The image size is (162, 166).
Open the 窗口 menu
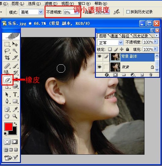[84, 4]
